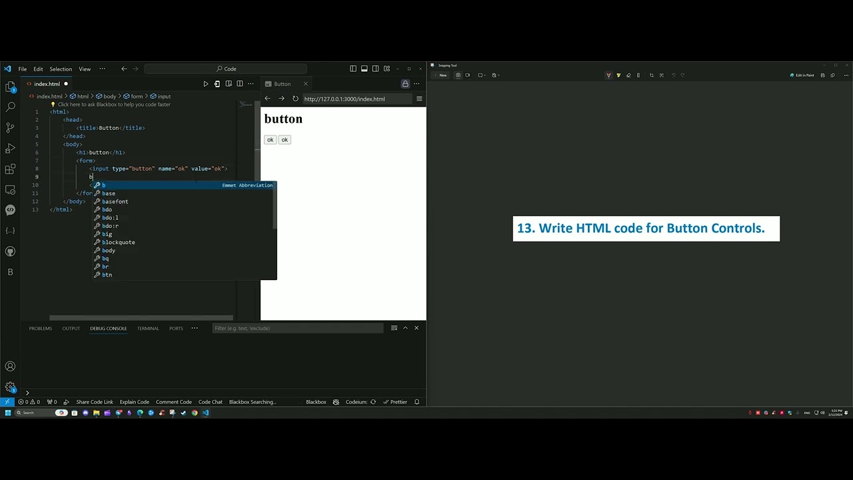853x480 pixels.
Task: Open Source Control in activity bar
Action: pos(10,127)
